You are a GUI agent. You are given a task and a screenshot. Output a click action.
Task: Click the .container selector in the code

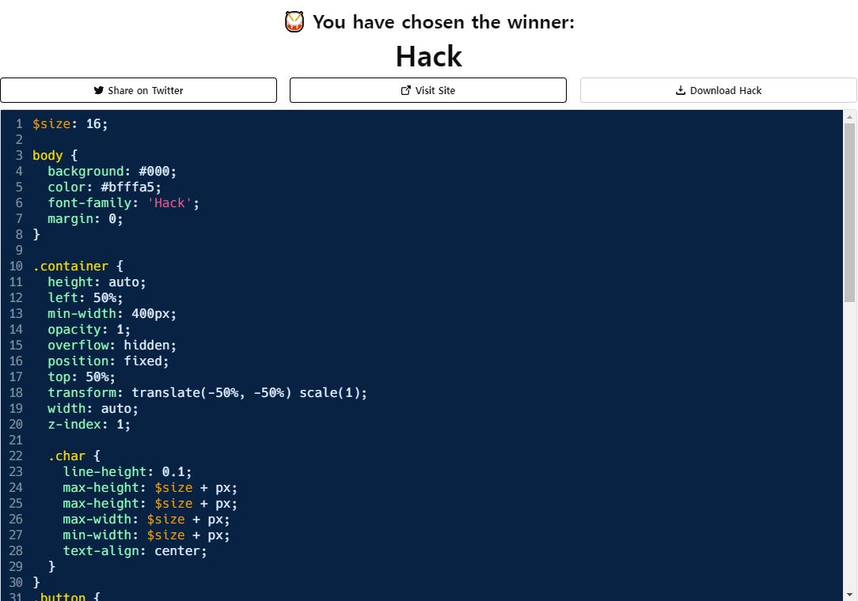pyautogui.click(x=70, y=266)
